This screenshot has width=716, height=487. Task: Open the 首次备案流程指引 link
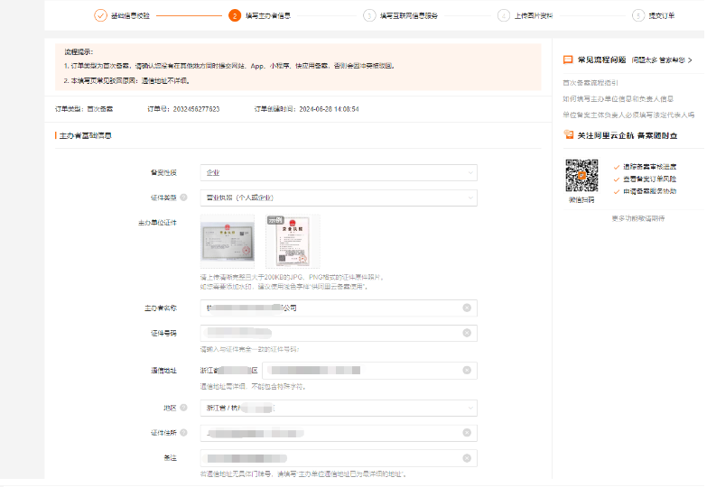click(x=590, y=83)
